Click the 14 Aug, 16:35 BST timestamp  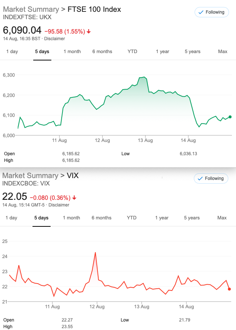(x=21, y=39)
